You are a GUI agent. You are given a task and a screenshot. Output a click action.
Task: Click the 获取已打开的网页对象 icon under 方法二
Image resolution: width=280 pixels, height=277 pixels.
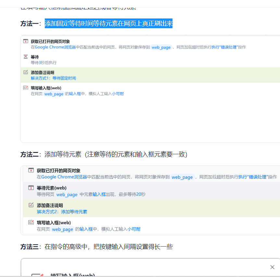click(x=31, y=170)
